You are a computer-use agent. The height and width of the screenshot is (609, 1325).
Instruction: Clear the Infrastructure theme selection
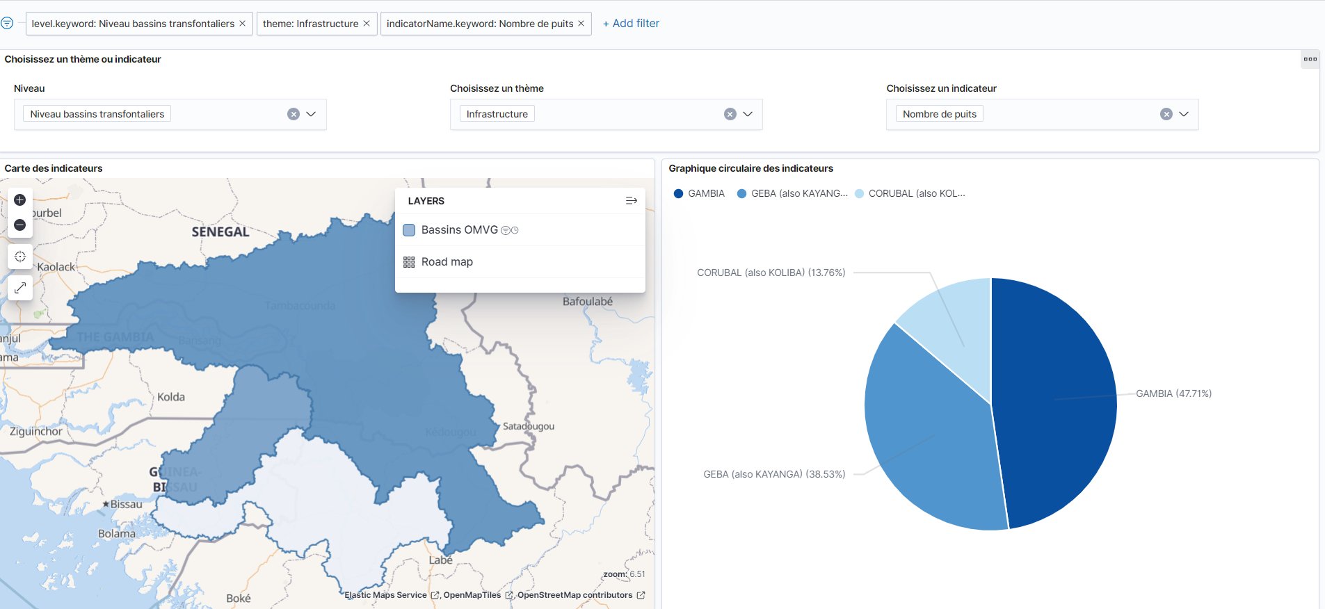(x=730, y=114)
